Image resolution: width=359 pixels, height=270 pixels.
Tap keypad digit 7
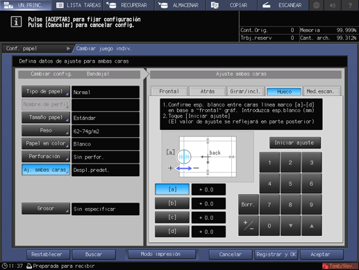click(x=269, y=205)
